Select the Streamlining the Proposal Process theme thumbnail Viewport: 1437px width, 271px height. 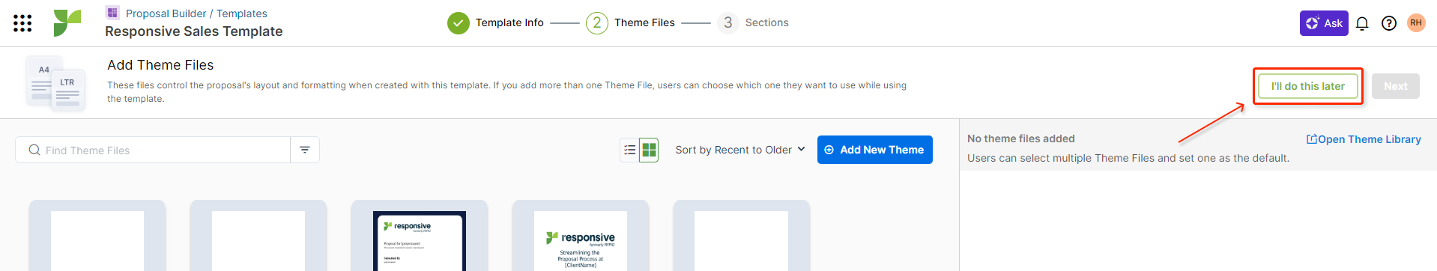coord(581,236)
